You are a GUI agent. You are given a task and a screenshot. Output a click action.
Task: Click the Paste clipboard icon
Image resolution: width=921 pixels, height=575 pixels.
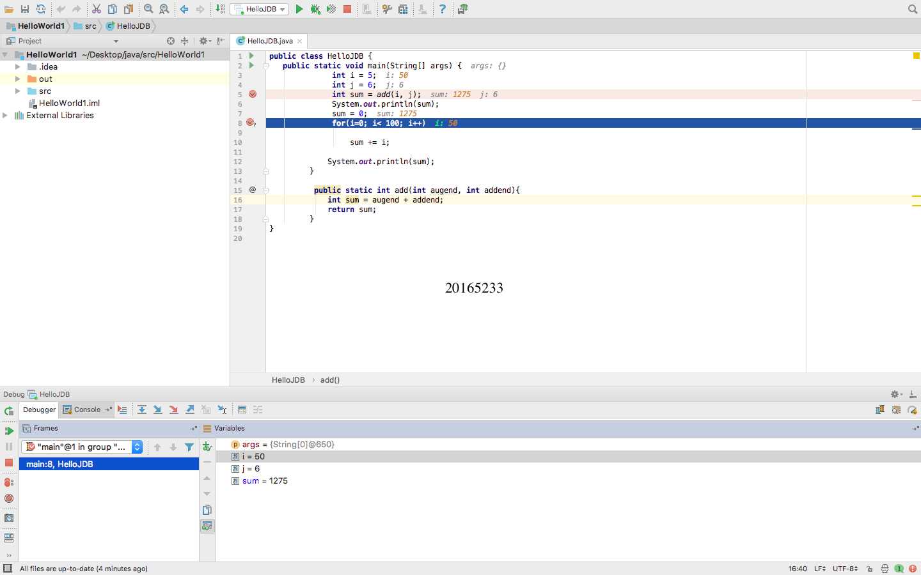[129, 9]
